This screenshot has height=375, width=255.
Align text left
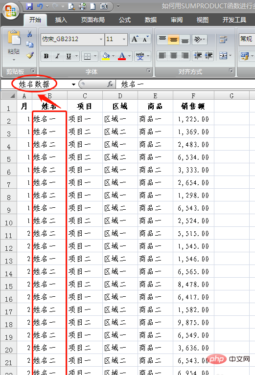[x=162, y=56]
